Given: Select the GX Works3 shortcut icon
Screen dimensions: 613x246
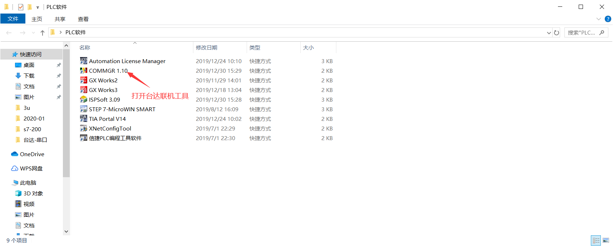Looking at the screenshot, I should [84, 90].
